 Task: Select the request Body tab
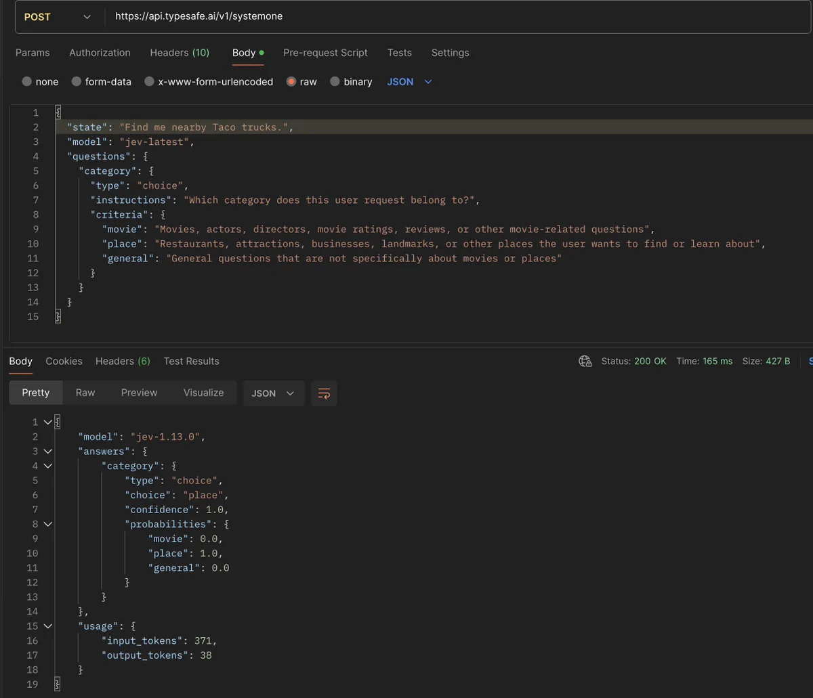pos(248,53)
